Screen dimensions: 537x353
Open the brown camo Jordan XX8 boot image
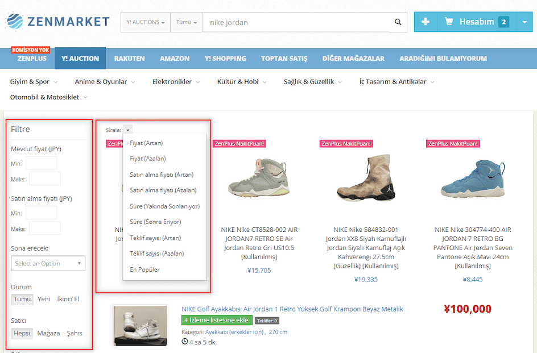click(366, 178)
